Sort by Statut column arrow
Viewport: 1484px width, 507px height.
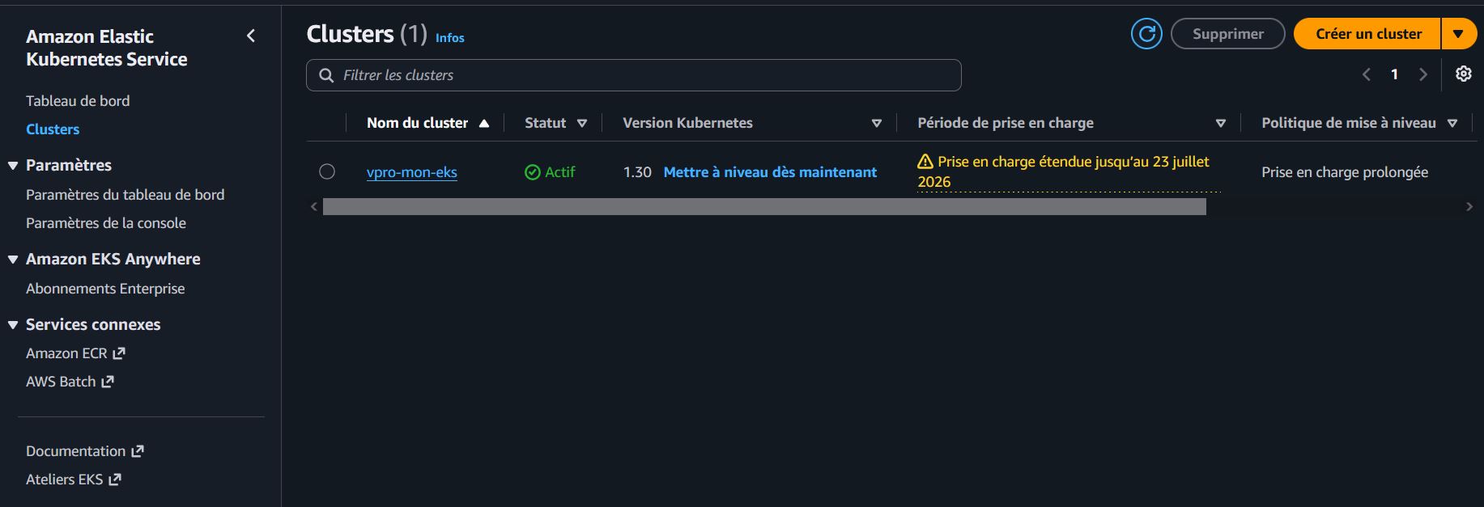582,124
